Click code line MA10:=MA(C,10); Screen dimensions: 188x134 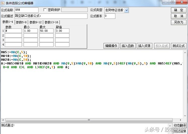(16, 56)
